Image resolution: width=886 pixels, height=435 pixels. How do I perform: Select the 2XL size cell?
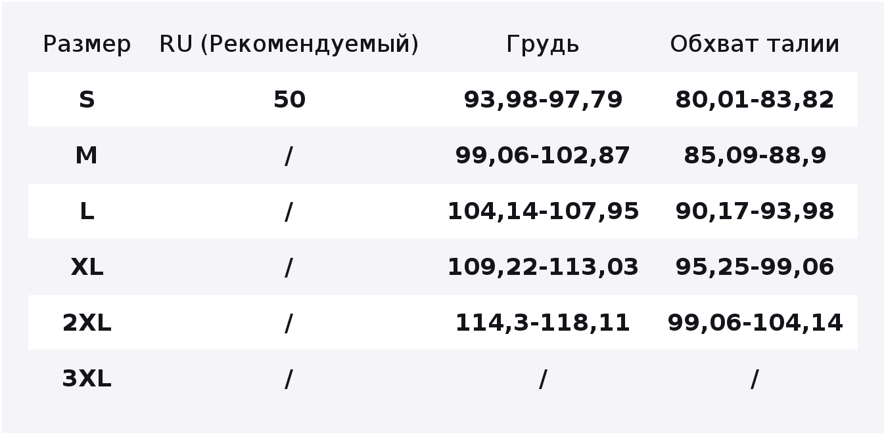coord(87,323)
